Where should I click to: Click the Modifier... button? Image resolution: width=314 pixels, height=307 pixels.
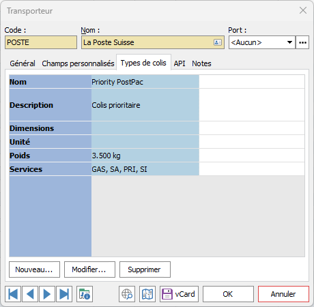[89, 269]
